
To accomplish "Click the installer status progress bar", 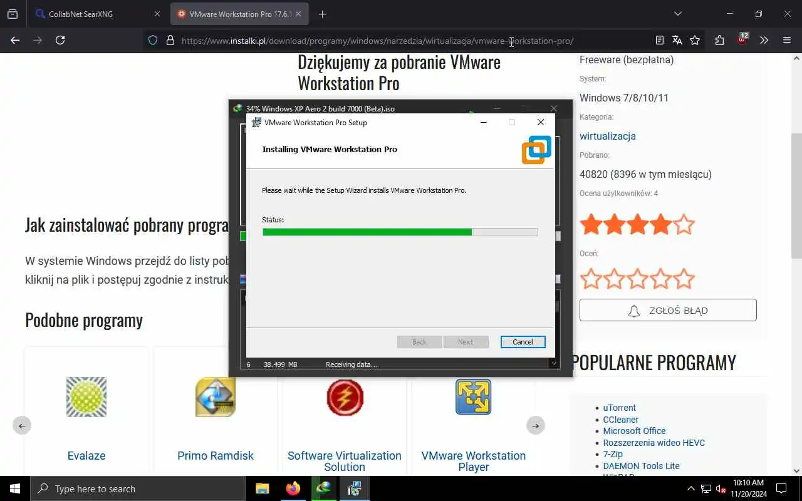I will tap(400, 232).
